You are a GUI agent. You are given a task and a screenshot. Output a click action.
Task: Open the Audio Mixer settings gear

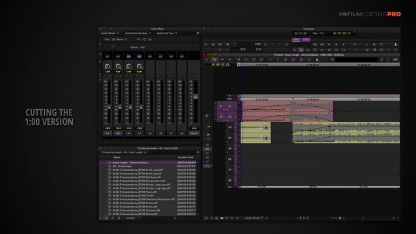pos(198,33)
